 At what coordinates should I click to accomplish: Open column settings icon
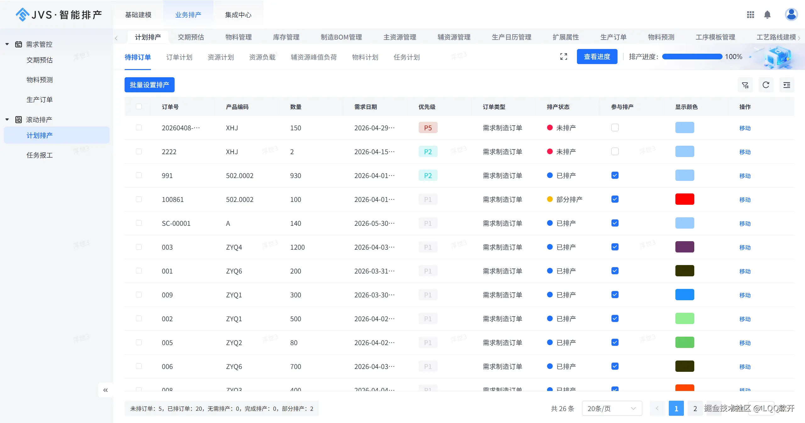pos(786,85)
